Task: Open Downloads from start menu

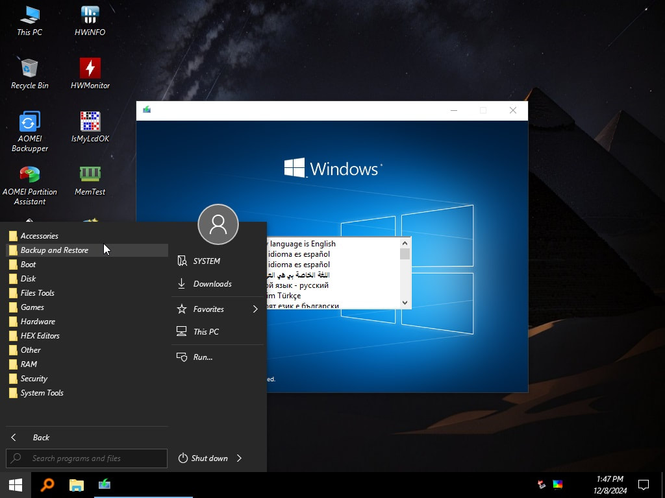Action: coord(218,284)
